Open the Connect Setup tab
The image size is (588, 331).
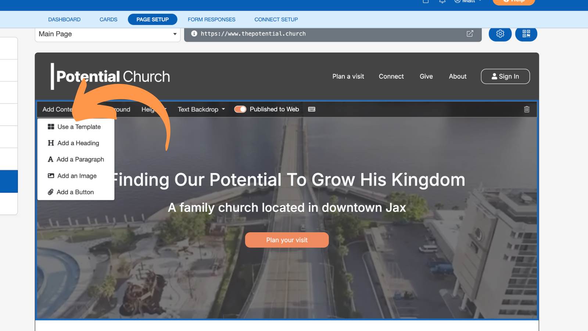[x=276, y=19]
